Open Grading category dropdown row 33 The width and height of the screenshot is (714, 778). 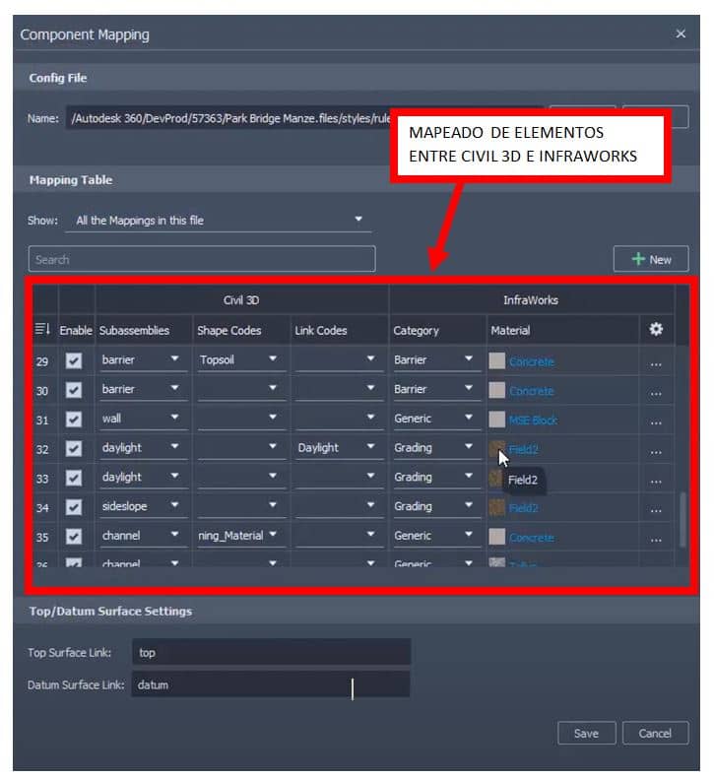coord(437,477)
